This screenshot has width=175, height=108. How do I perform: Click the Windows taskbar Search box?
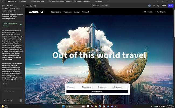[75, 106]
